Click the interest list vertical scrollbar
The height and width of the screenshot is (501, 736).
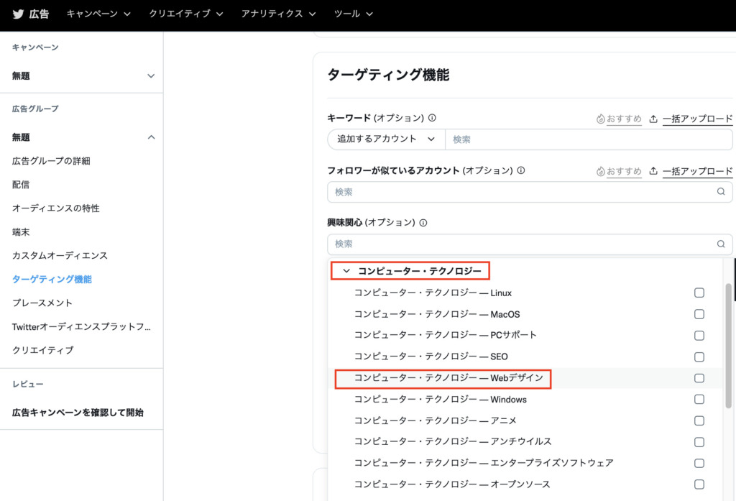pyautogui.click(x=728, y=345)
